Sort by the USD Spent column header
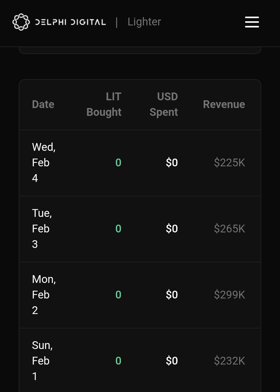Screen dimensions: 280x392 (164, 105)
